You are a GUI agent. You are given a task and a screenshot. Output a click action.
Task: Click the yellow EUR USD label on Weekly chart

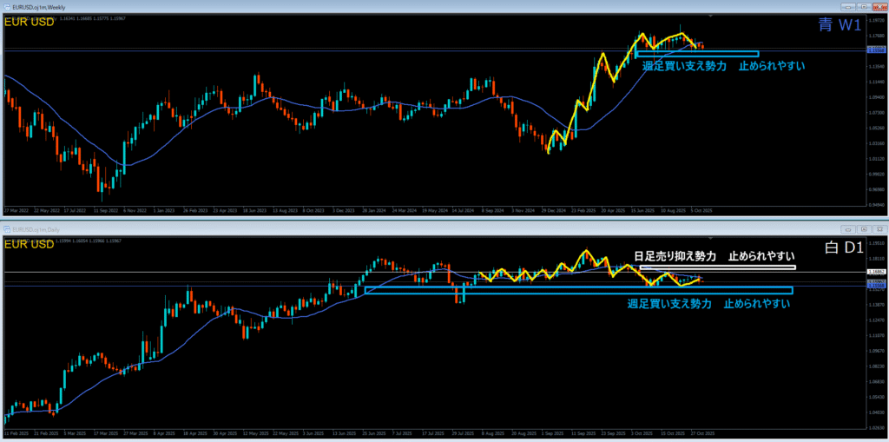(30, 22)
